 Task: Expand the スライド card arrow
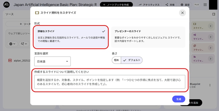[211, 26]
